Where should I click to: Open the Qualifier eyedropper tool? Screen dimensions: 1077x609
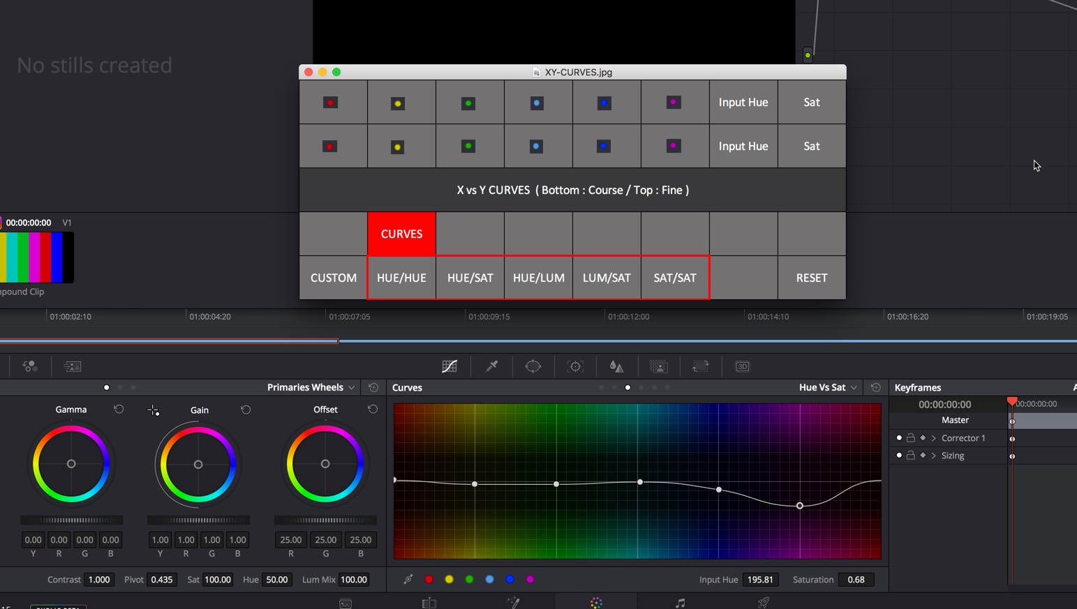pyautogui.click(x=491, y=366)
